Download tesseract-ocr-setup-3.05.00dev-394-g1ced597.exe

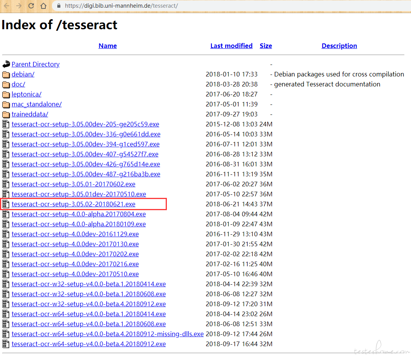coord(85,144)
